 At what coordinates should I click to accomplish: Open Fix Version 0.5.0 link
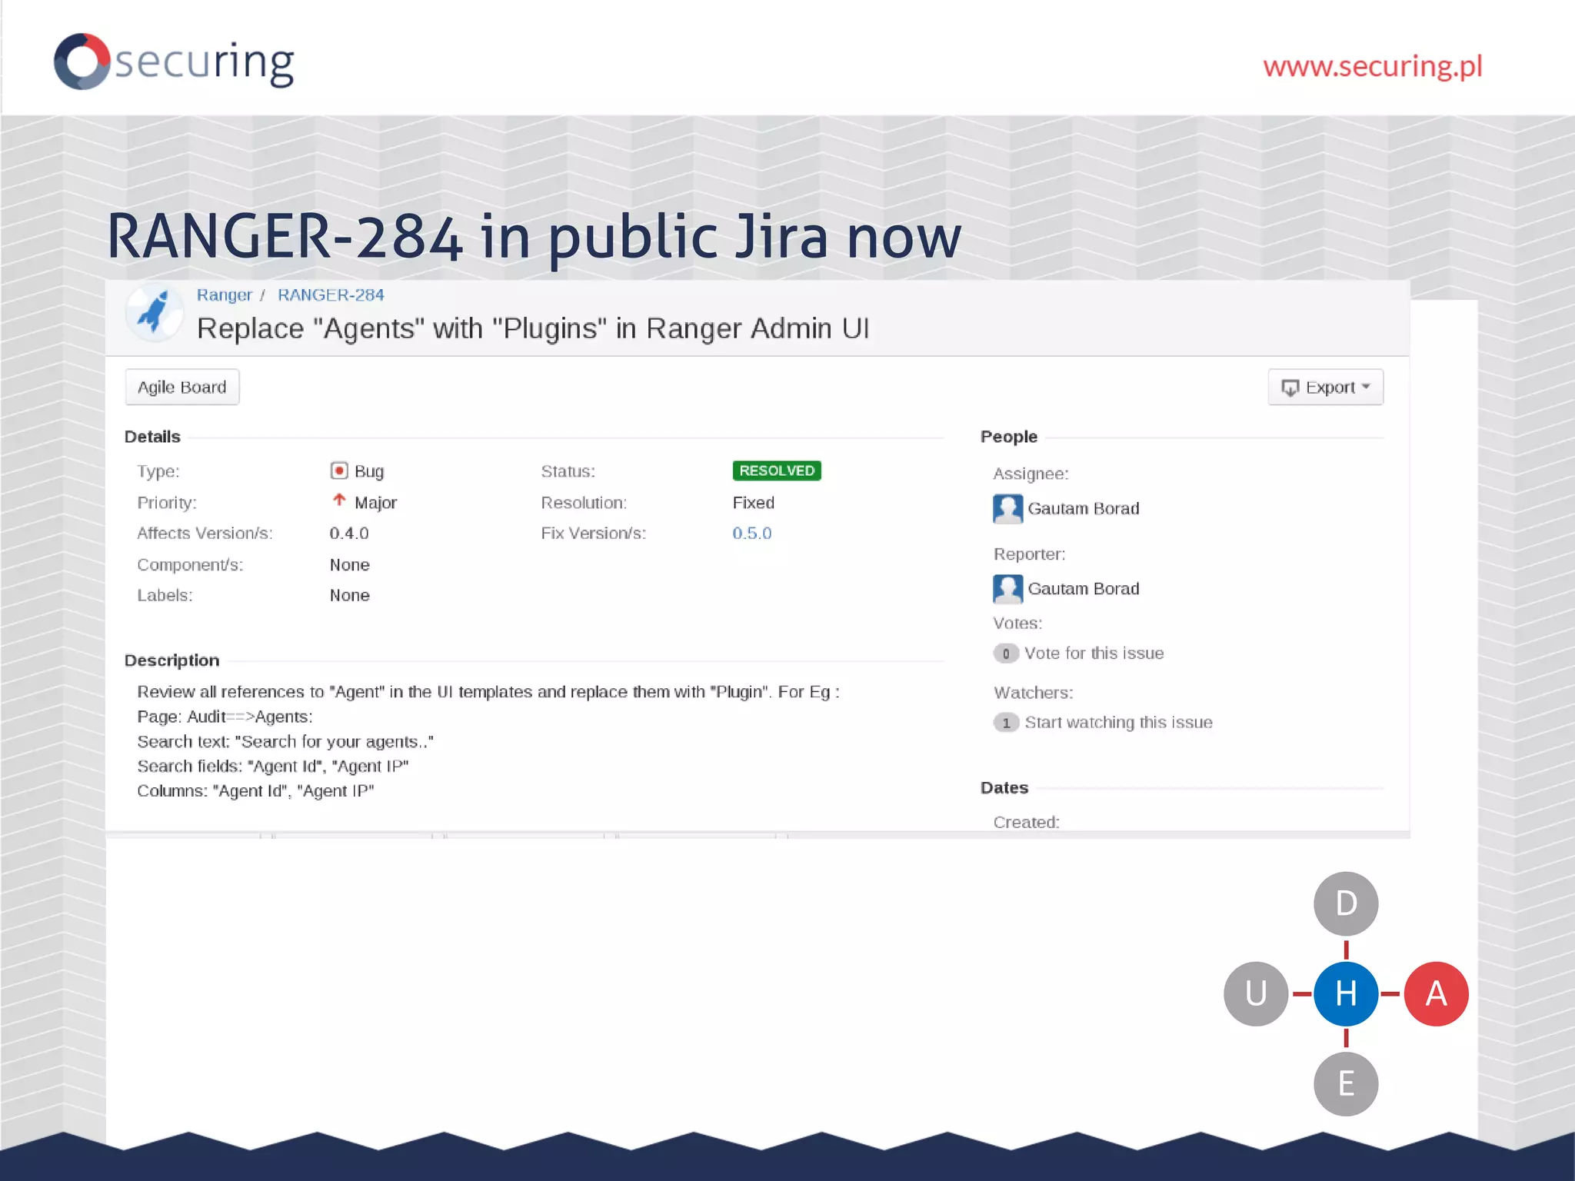click(751, 534)
